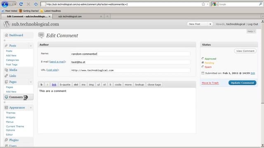
Task: Click the Posts pushpin icon
Action: [7, 46]
